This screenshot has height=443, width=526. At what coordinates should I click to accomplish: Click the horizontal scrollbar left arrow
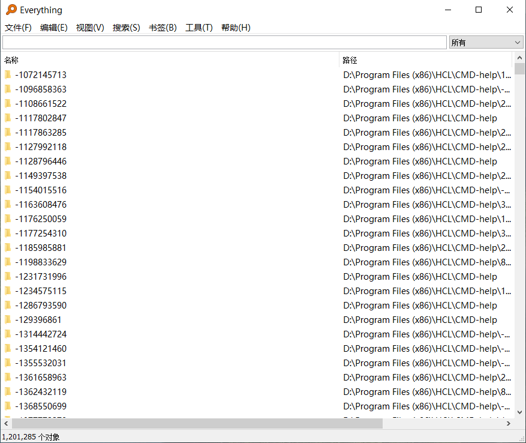click(6, 424)
